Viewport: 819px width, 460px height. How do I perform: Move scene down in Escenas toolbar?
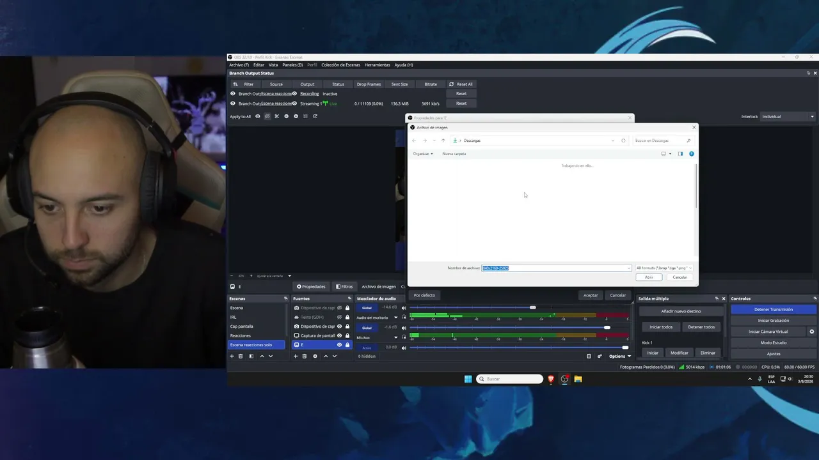pos(271,356)
